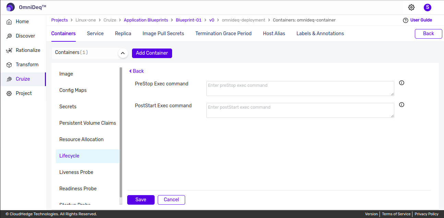444x218 pixels.
Task: Open the Projects breadcrumb link
Action: tap(60, 20)
